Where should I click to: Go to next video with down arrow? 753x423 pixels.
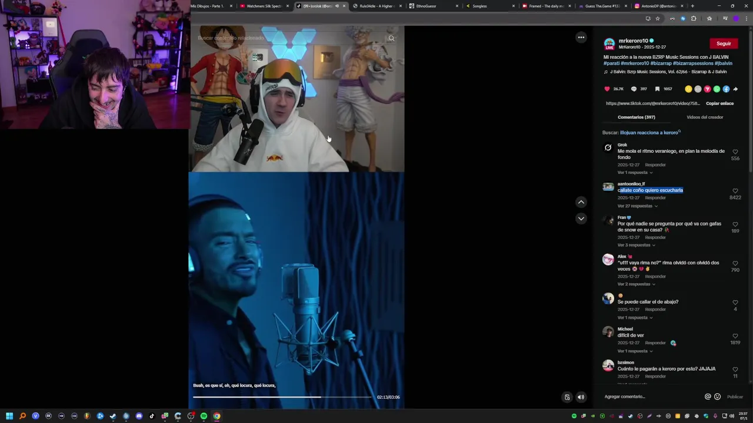[581, 219]
